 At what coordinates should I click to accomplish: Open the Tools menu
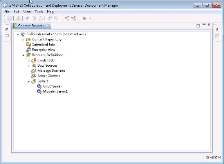39,12
